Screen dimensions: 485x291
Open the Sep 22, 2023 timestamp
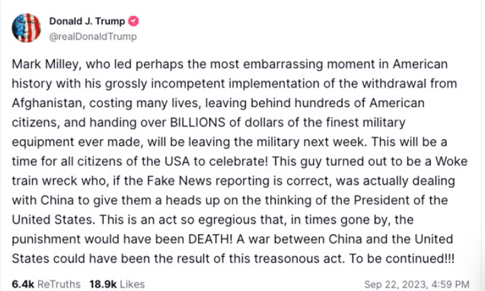point(417,284)
